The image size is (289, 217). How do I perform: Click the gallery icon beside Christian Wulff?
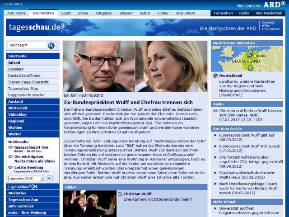tap(120, 194)
